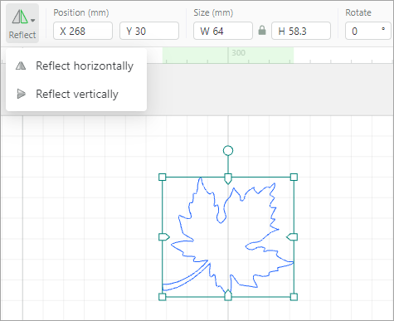
Task: Click the bottom-left corner selection handle
Action: pos(163,297)
